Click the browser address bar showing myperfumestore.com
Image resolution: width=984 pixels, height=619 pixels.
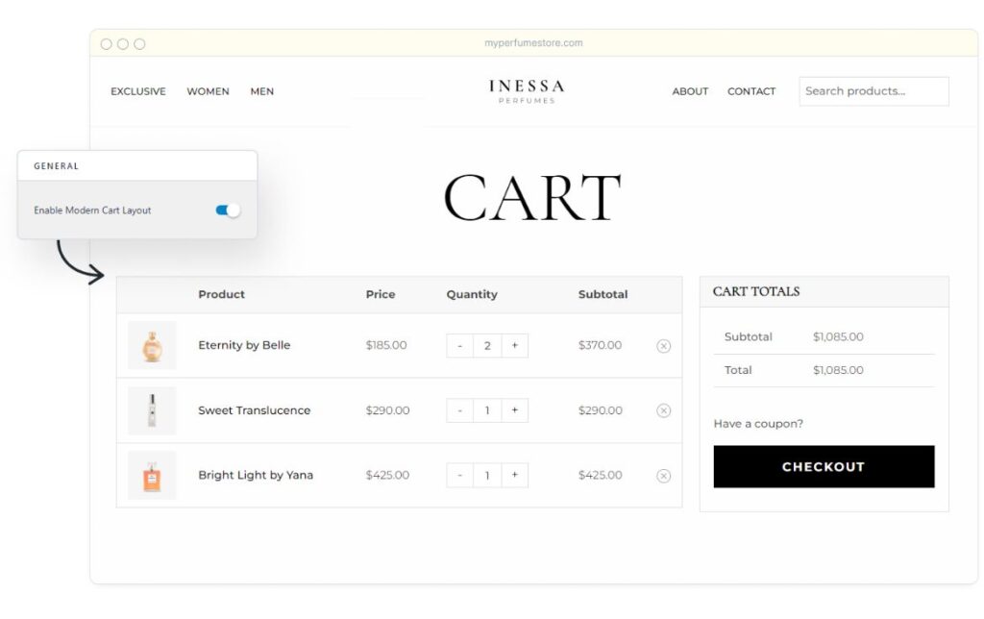534,42
